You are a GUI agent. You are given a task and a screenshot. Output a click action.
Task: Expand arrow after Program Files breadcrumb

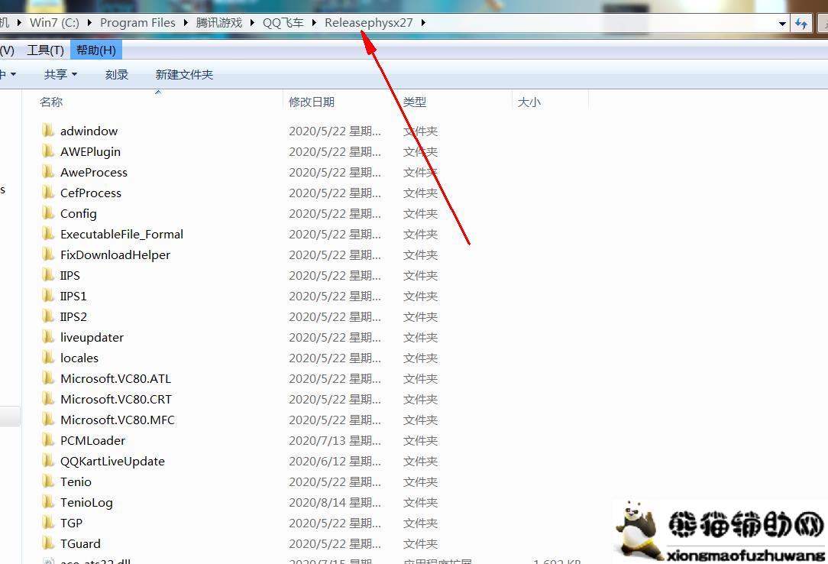click(186, 23)
